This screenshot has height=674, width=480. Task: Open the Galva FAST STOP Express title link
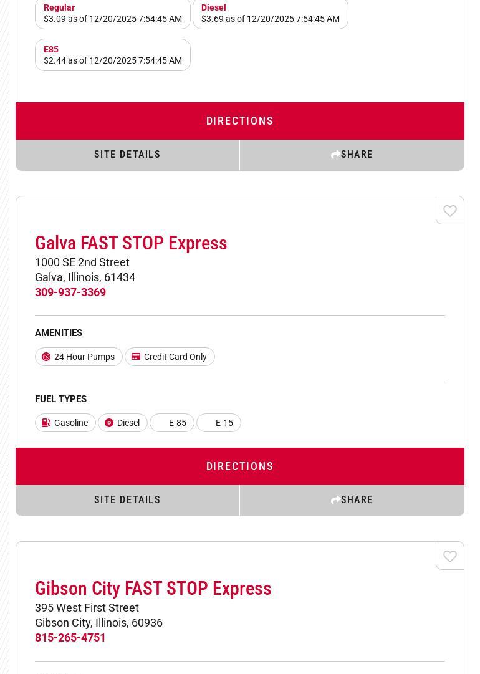point(131,243)
